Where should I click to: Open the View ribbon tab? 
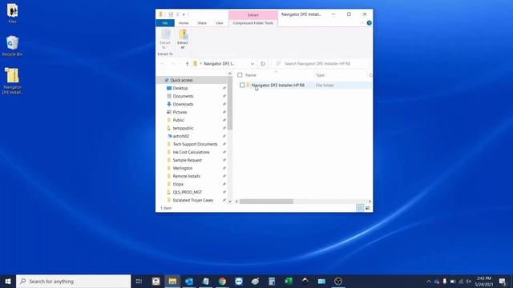[x=219, y=23]
